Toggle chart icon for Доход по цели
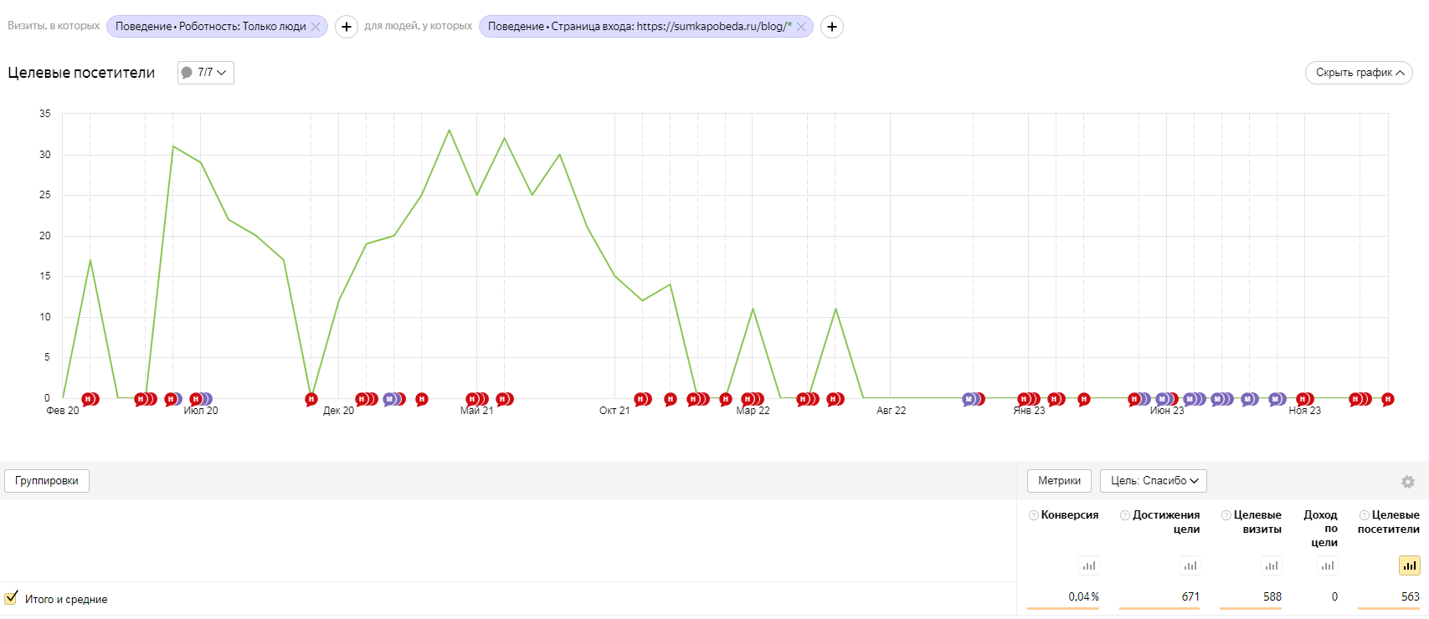This screenshot has width=1429, height=619. (1327, 566)
